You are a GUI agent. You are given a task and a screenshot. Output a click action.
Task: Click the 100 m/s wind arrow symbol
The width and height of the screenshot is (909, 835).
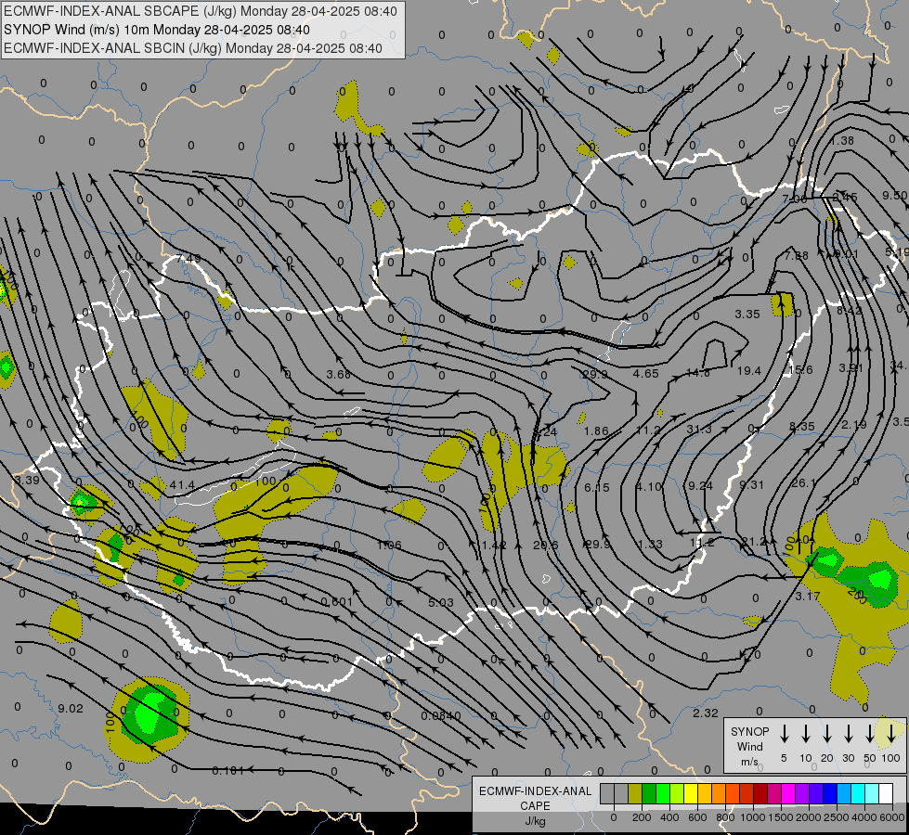[891, 733]
